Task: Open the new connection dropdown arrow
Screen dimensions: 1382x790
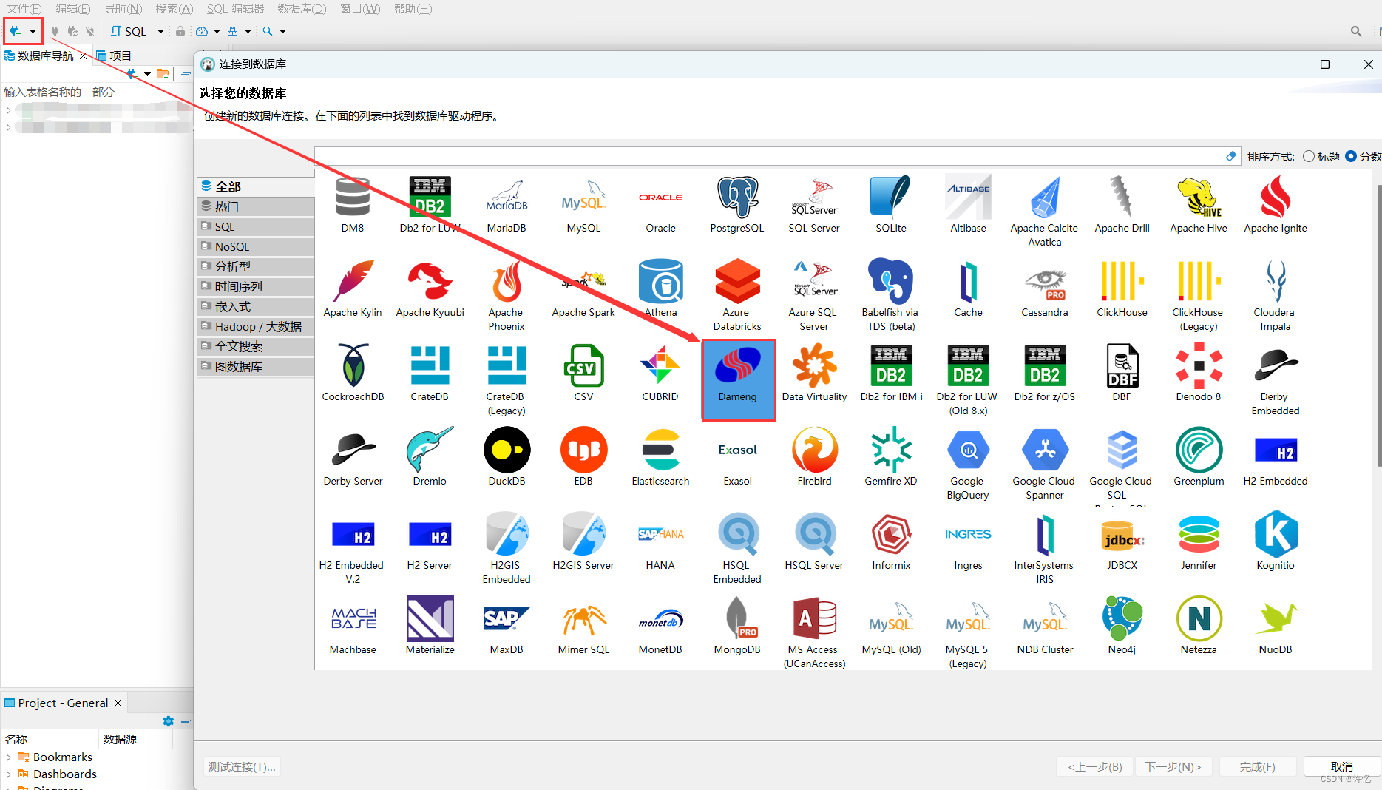Action: [x=33, y=31]
